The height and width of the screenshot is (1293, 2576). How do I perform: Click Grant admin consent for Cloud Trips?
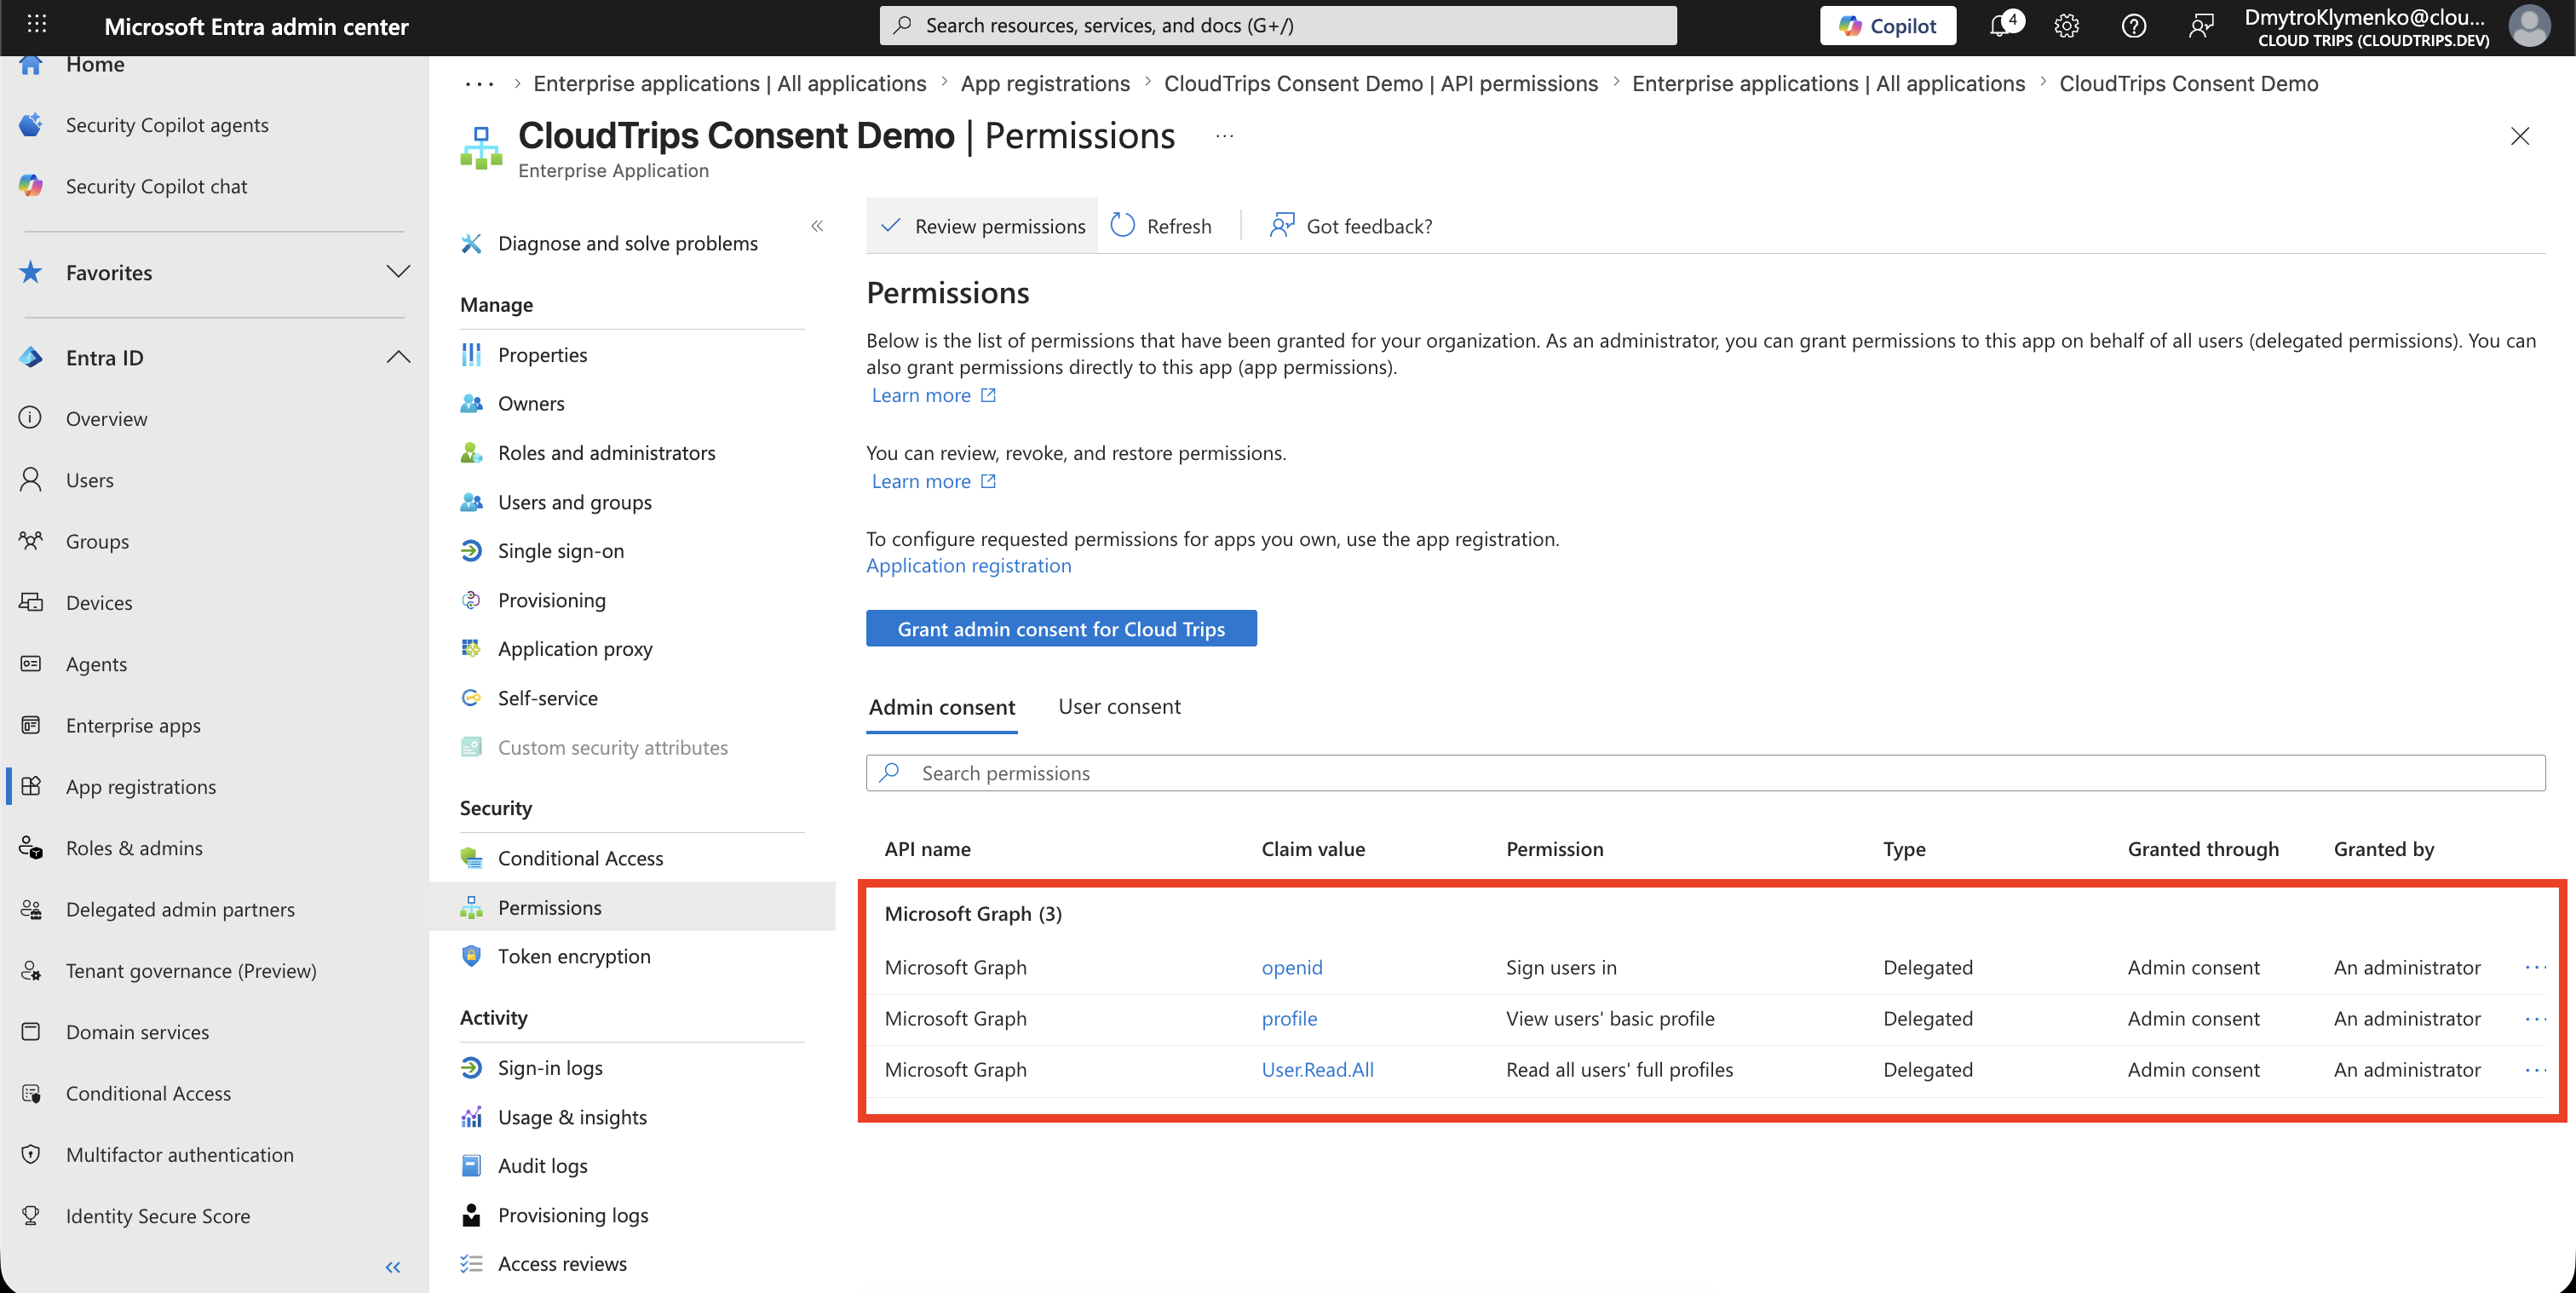[1061, 628]
